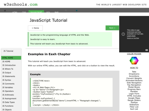
Task: Open the 'Dropdowns' how-to link
Action: [134, 74]
